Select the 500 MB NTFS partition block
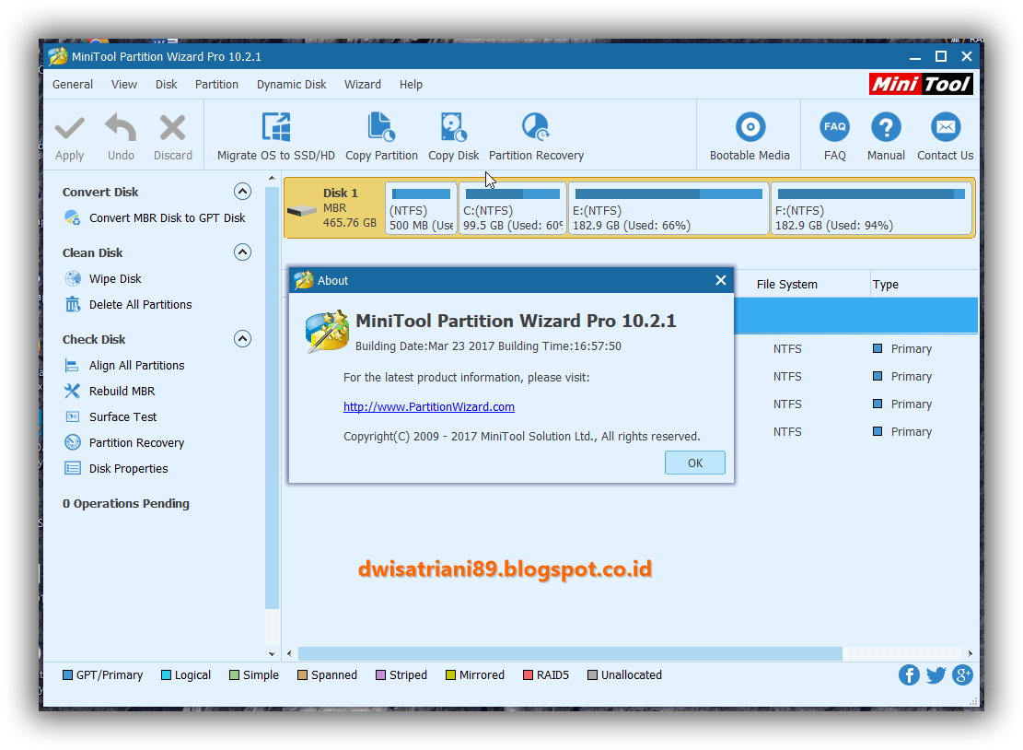The height and width of the screenshot is (750, 1023). pyautogui.click(x=421, y=208)
